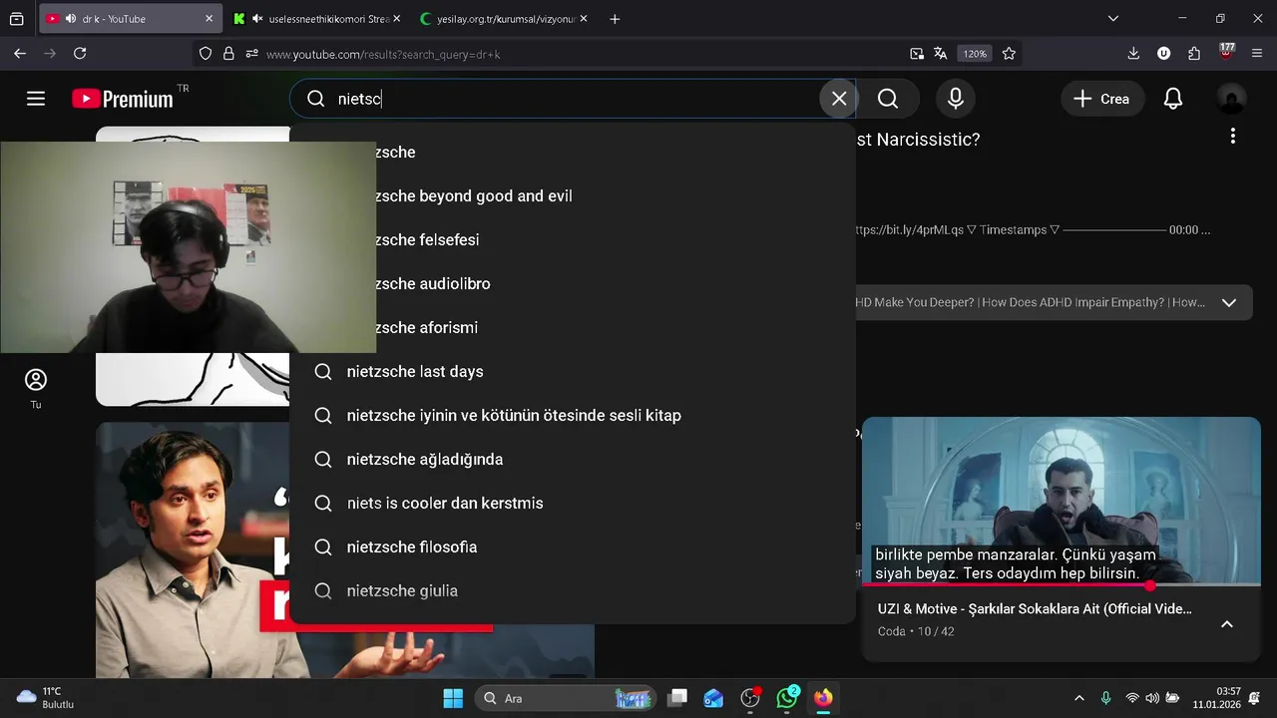This screenshot has width=1277, height=718.
Task: Open the Firefox View icon in the tab bar
Action: (x=17, y=19)
